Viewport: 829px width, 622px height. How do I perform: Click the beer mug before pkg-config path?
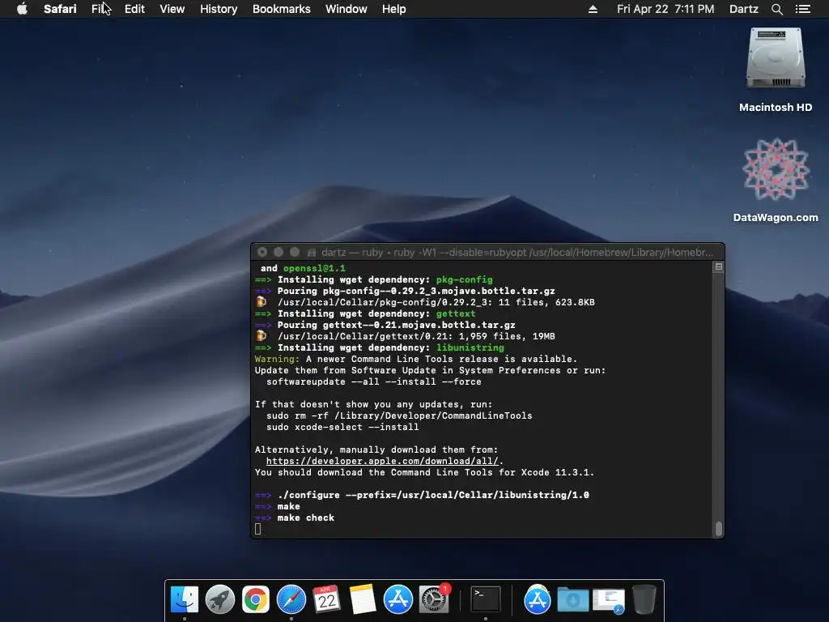(261, 302)
